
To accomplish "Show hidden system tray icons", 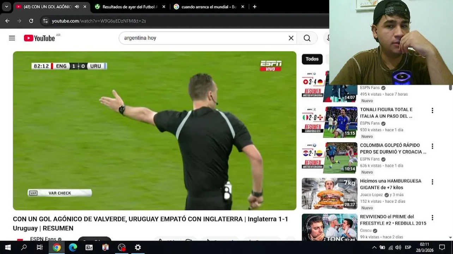I will (x=374, y=247).
